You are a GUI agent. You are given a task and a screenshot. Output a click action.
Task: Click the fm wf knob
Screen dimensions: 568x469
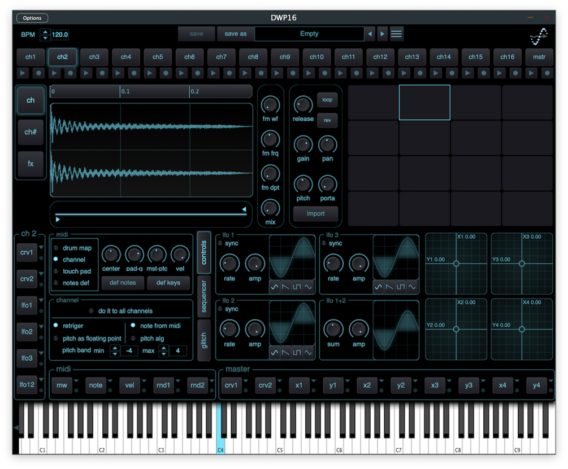tap(270, 105)
